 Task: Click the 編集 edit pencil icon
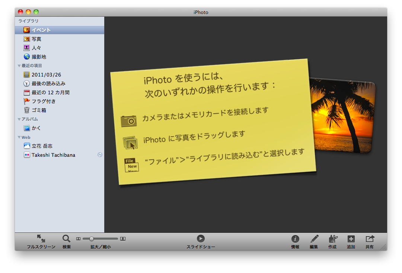pyautogui.click(x=314, y=239)
